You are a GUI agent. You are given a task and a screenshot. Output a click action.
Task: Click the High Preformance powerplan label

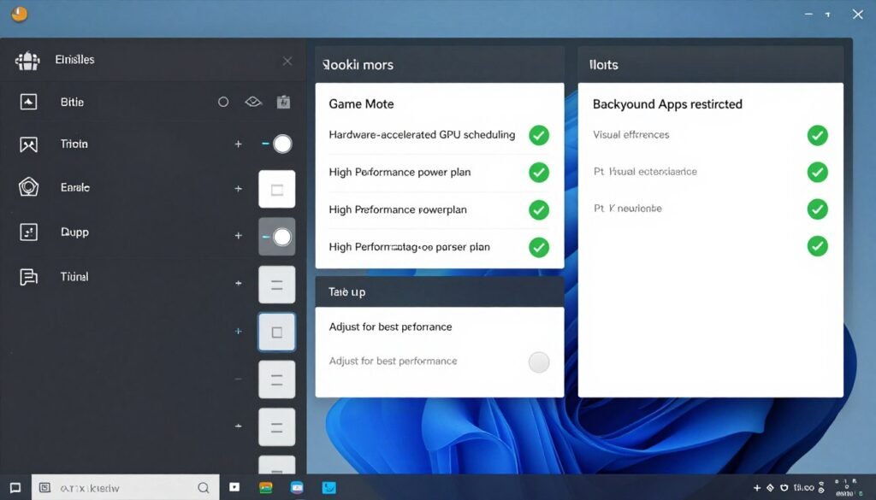click(397, 209)
